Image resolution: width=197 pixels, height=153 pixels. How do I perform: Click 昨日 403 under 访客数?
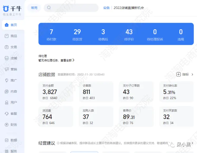pyautogui.click(x=89, y=98)
